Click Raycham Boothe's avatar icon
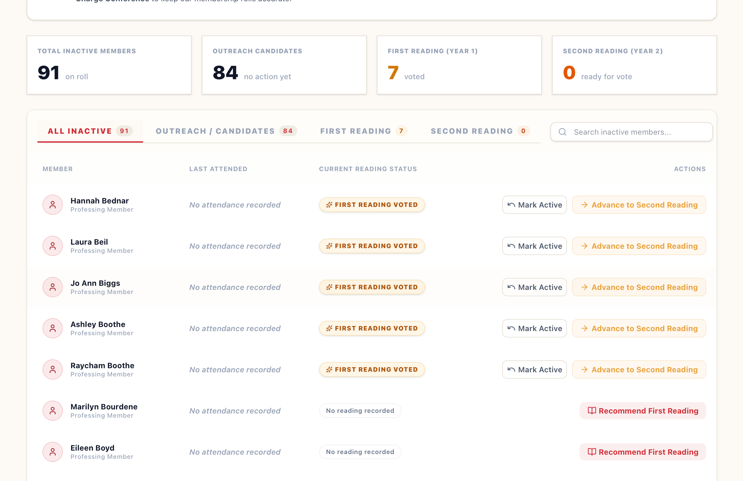 tap(53, 369)
